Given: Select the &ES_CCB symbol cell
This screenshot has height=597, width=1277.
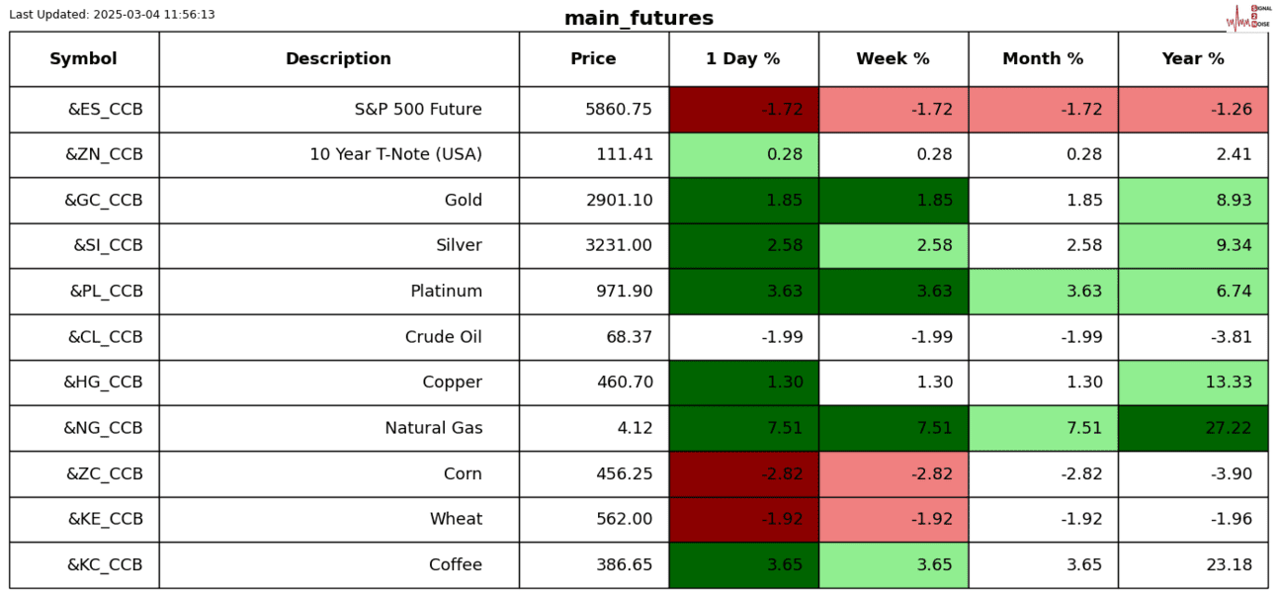Looking at the screenshot, I should tap(105, 110).
